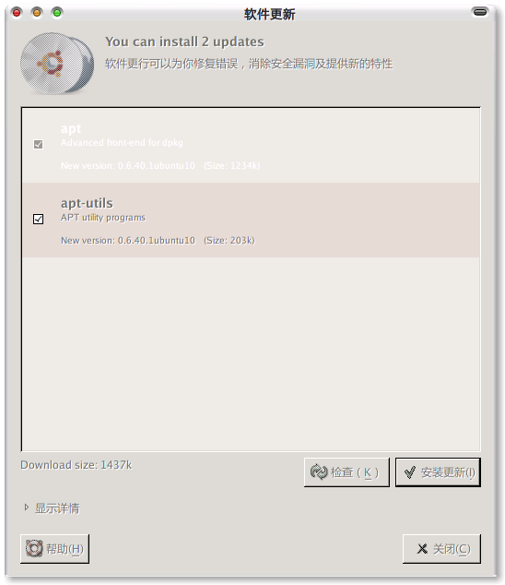
Task: Uncheck the apt package checkbox
Action: pos(38,144)
